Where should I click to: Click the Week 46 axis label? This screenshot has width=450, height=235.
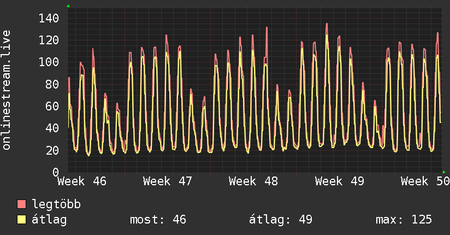pyautogui.click(x=82, y=181)
